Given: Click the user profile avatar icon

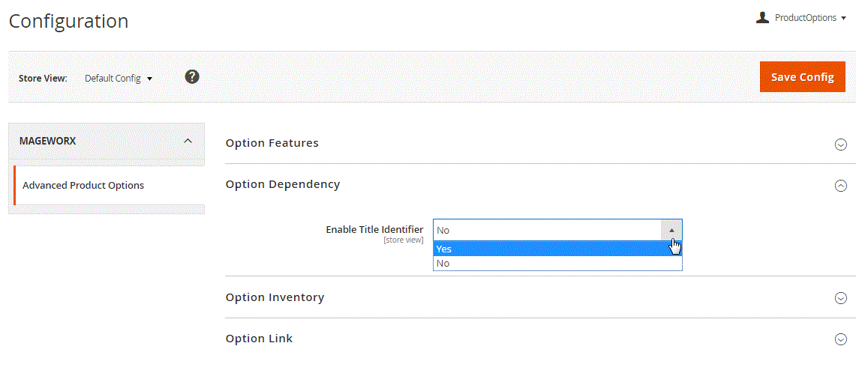Looking at the screenshot, I should (x=762, y=17).
